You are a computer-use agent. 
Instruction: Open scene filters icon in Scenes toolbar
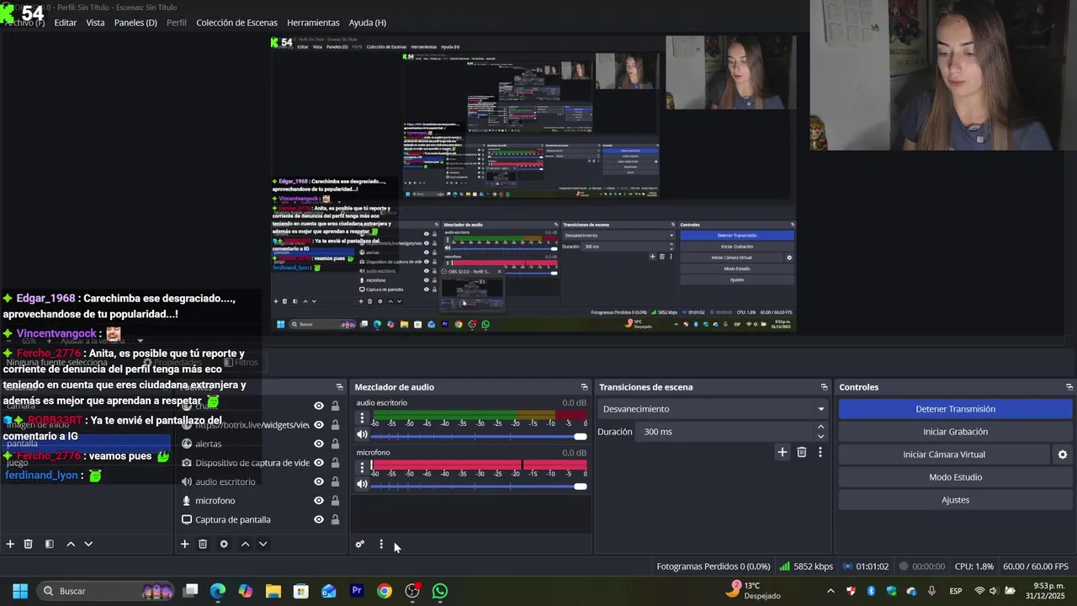(x=49, y=544)
